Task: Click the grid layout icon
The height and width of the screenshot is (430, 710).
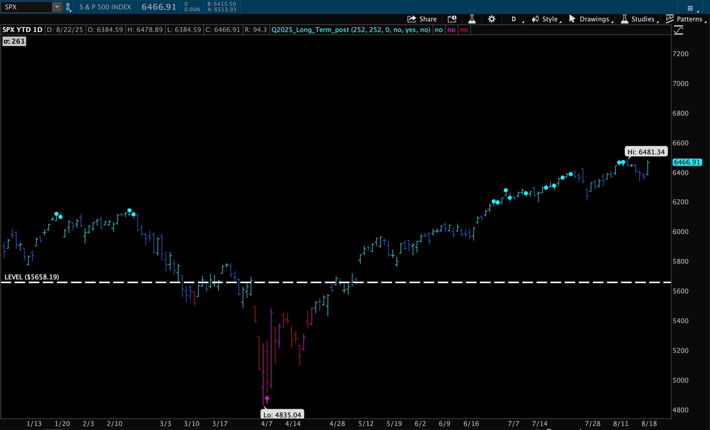Action: point(690,8)
